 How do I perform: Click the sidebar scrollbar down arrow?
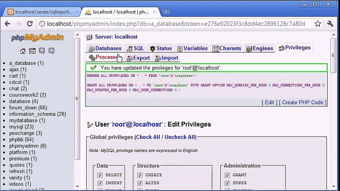(77, 186)
